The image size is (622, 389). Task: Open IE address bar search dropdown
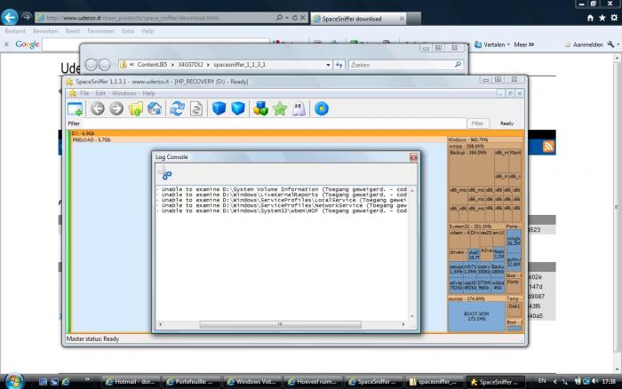click(286, 18)
